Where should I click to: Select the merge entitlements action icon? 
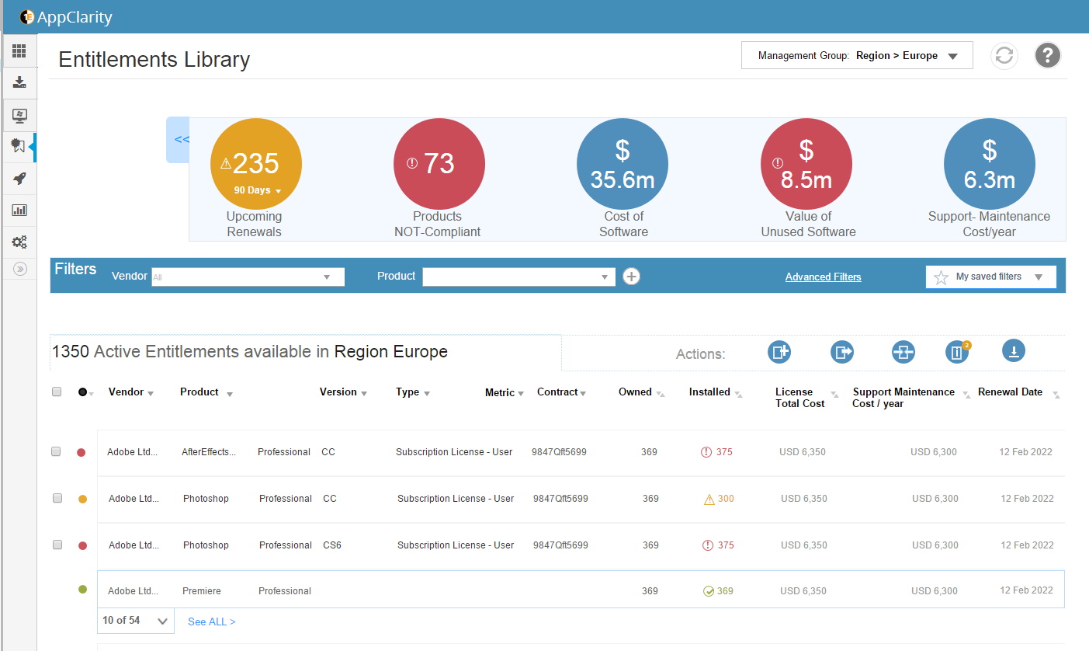click(x=903, y=352)
